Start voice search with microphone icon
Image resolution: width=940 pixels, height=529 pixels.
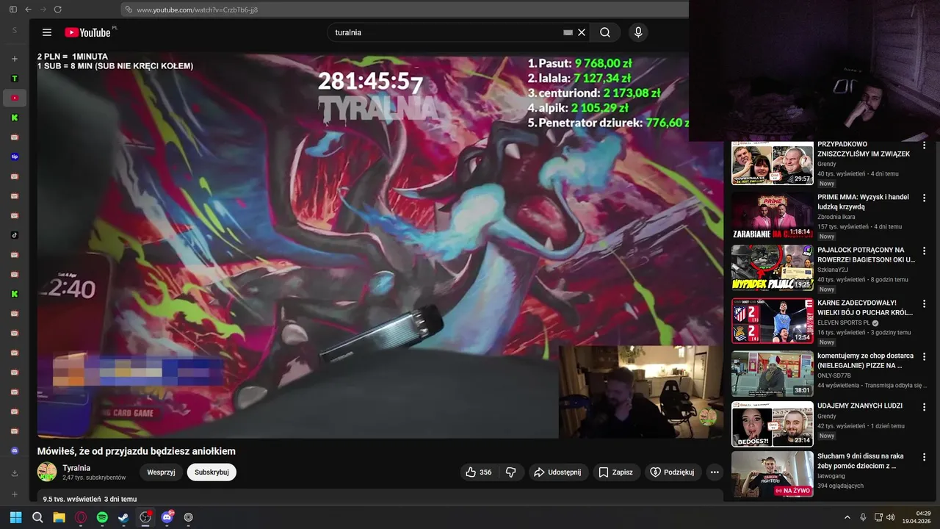tap(638, 32)
